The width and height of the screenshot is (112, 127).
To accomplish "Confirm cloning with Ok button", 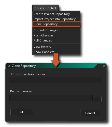I will pyautogui.click(x=22, y=112).
